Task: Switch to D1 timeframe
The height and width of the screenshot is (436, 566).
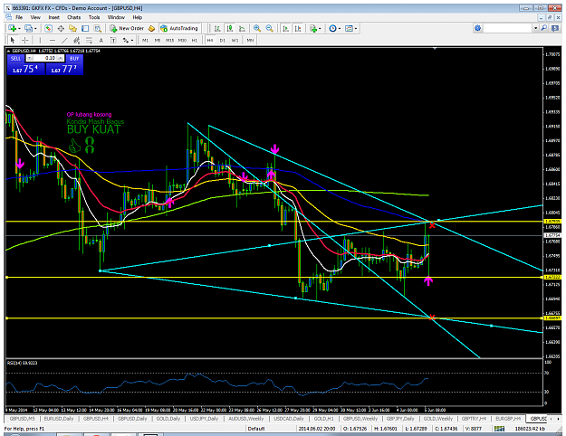Action: pyautogui.click(x=223, y=40)
